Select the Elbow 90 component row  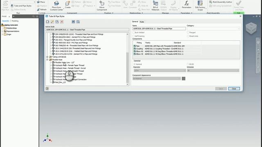tap(167, 51)
